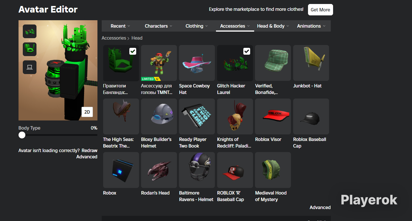Equip the Robox head item
Viewport: 412px width, 221px height.
121,170
